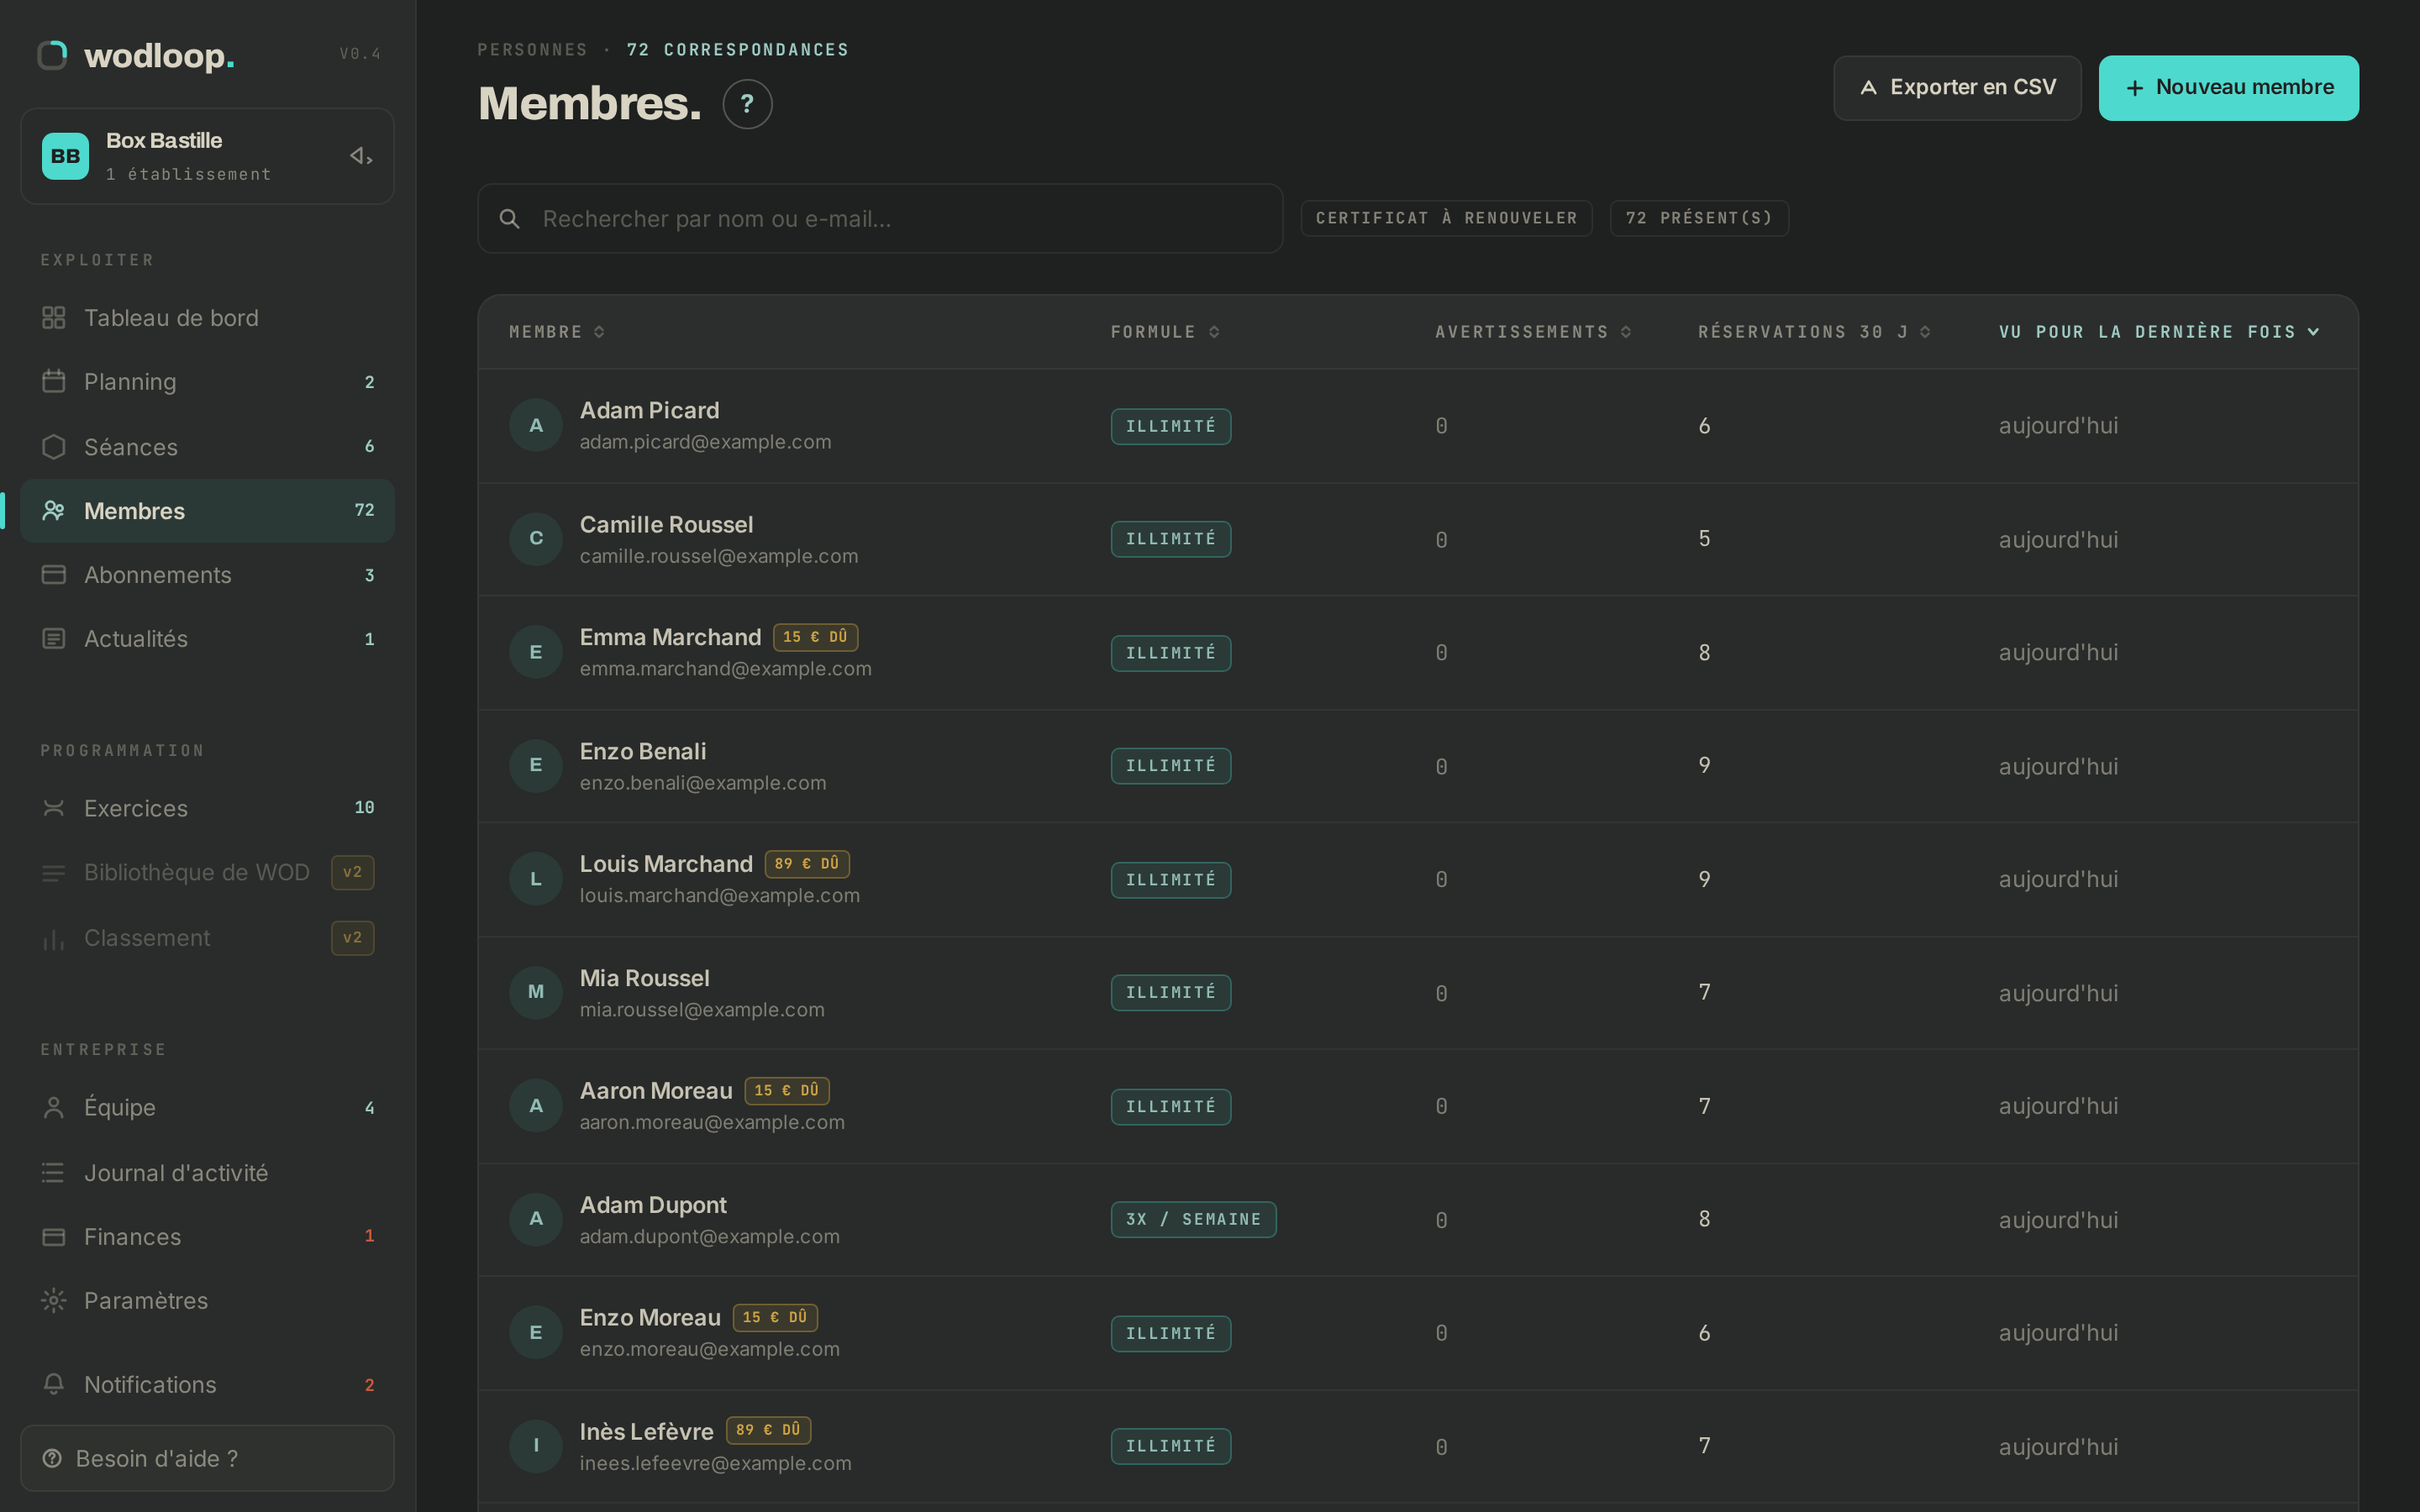Open Enzo Benali's member name
The width and height of the screenshot is (2420, 1512).
643,751
